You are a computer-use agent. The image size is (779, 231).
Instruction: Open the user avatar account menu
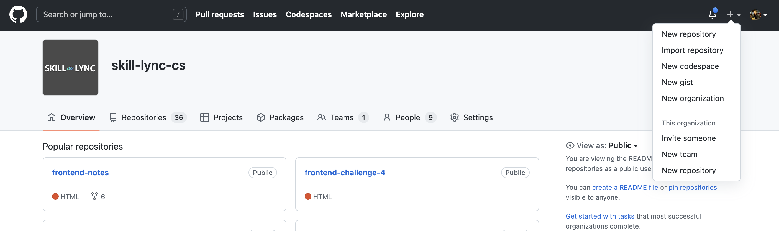pyautogui.click(x=758, y=14)
